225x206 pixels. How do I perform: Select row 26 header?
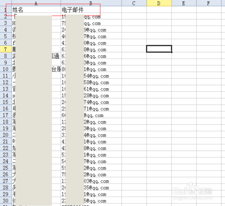6,174
